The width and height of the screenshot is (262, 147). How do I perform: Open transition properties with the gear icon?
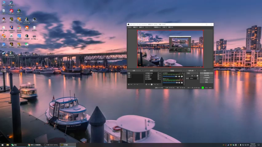[197, 76]
